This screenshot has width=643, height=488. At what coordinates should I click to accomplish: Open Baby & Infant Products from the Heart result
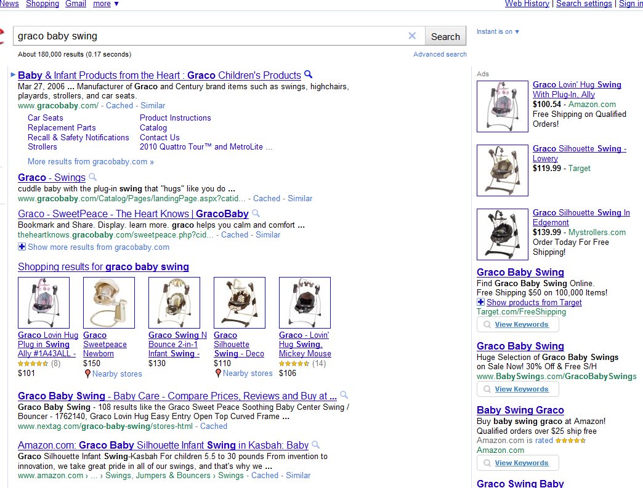(x=160, y=76)
